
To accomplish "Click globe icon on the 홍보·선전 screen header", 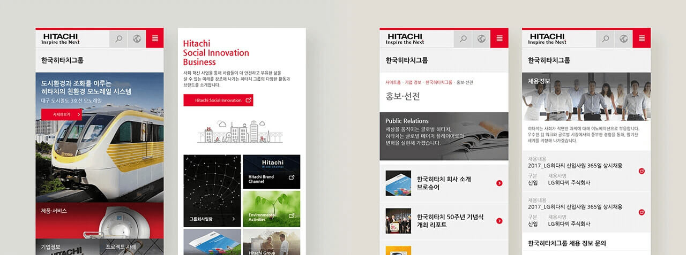I will (481, 38).
